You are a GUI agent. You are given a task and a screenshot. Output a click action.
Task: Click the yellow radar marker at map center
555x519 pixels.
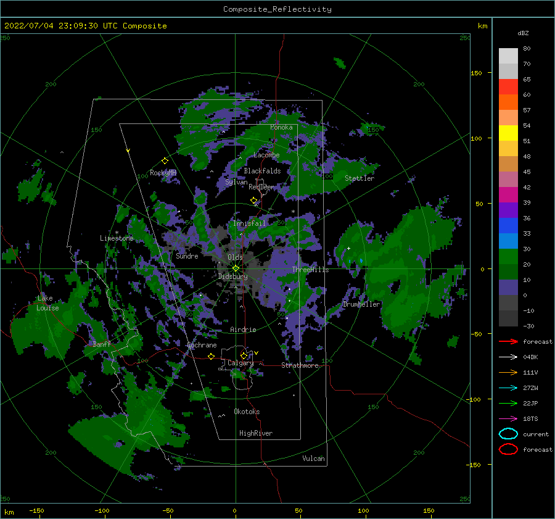pyautogui.click(x=236, y=268)
